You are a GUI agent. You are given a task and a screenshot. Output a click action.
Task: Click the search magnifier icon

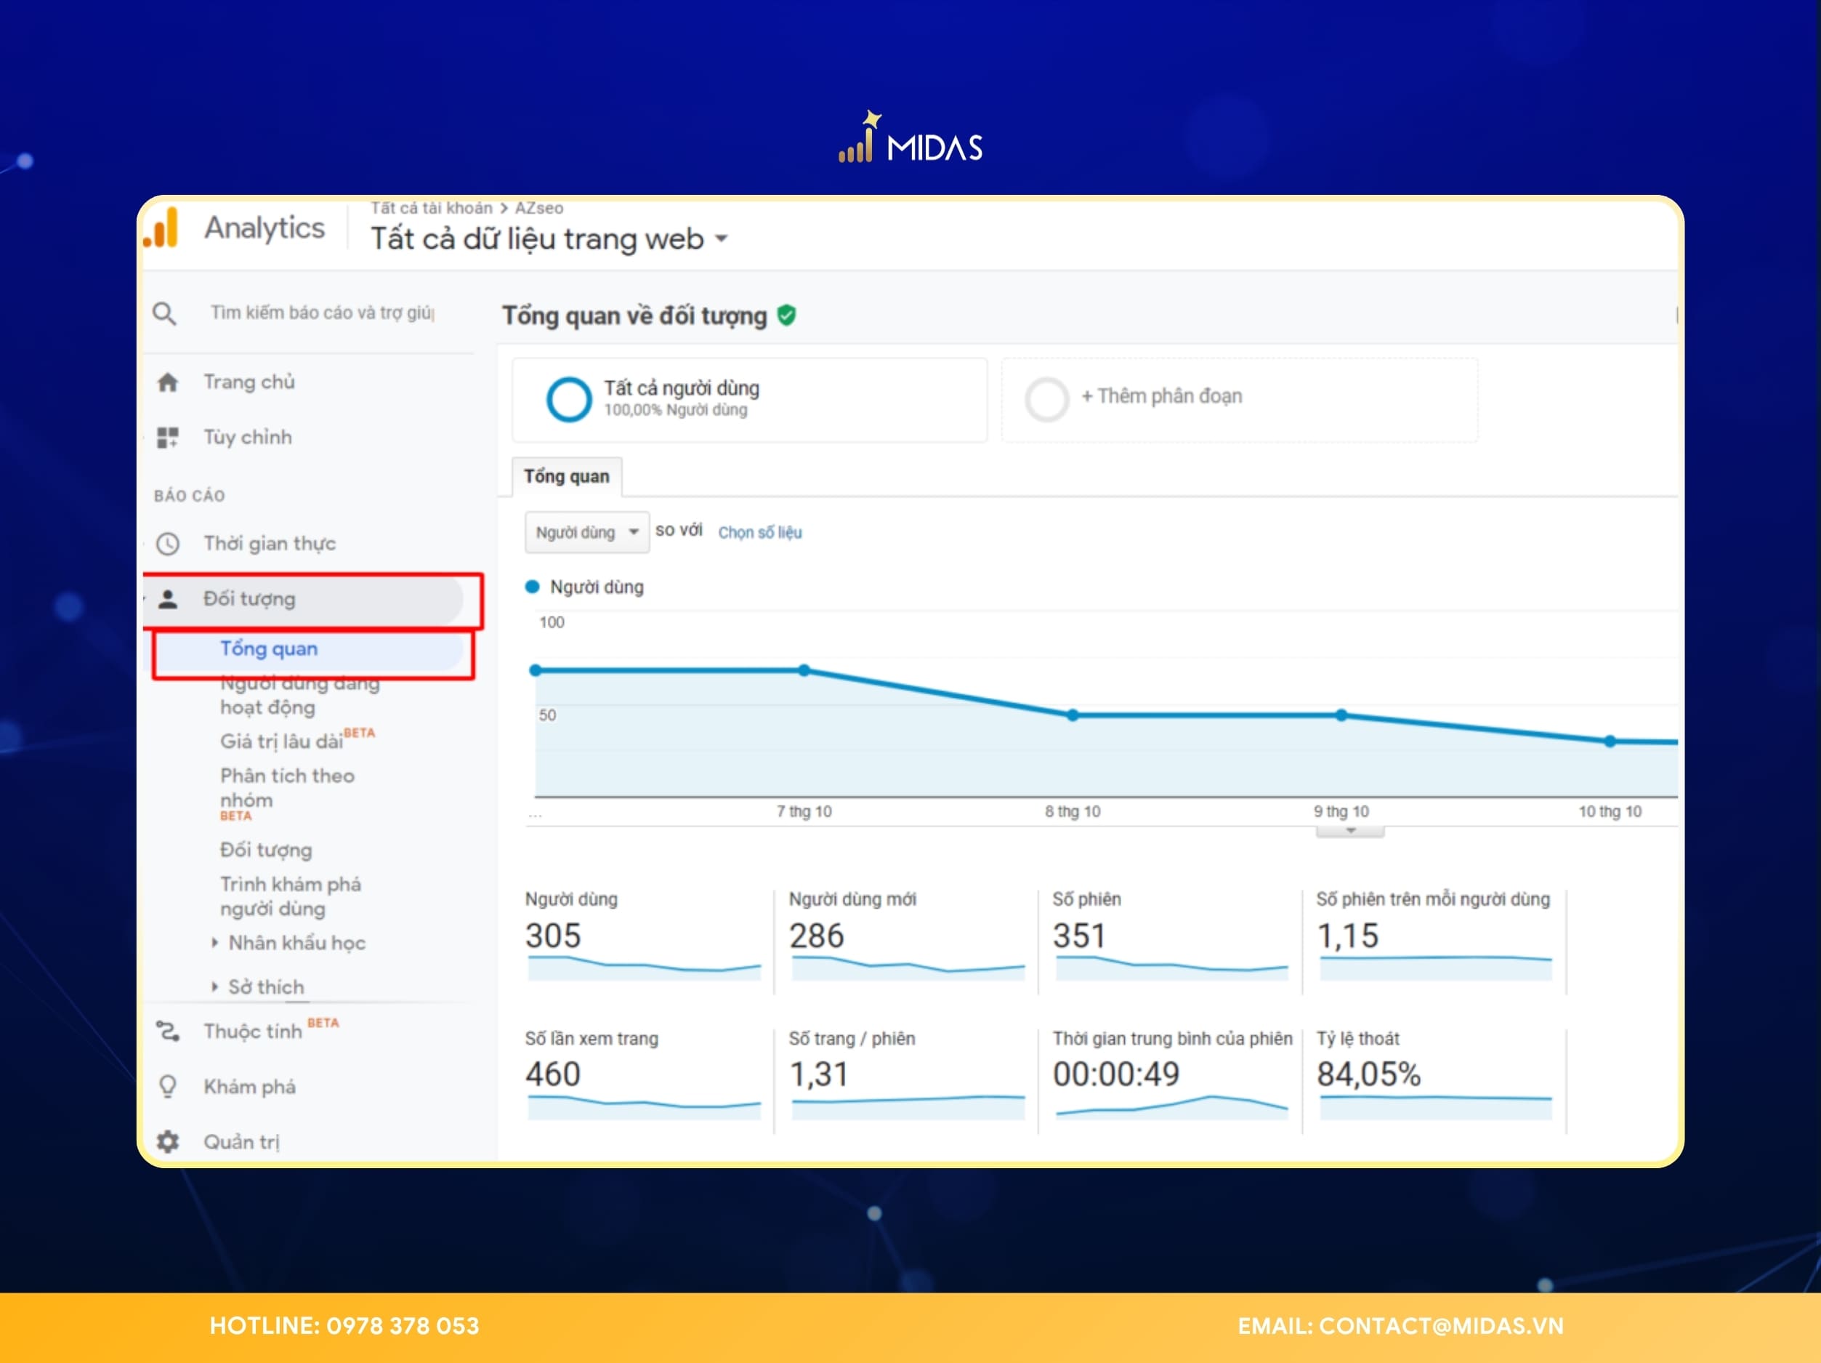[165, 314]
